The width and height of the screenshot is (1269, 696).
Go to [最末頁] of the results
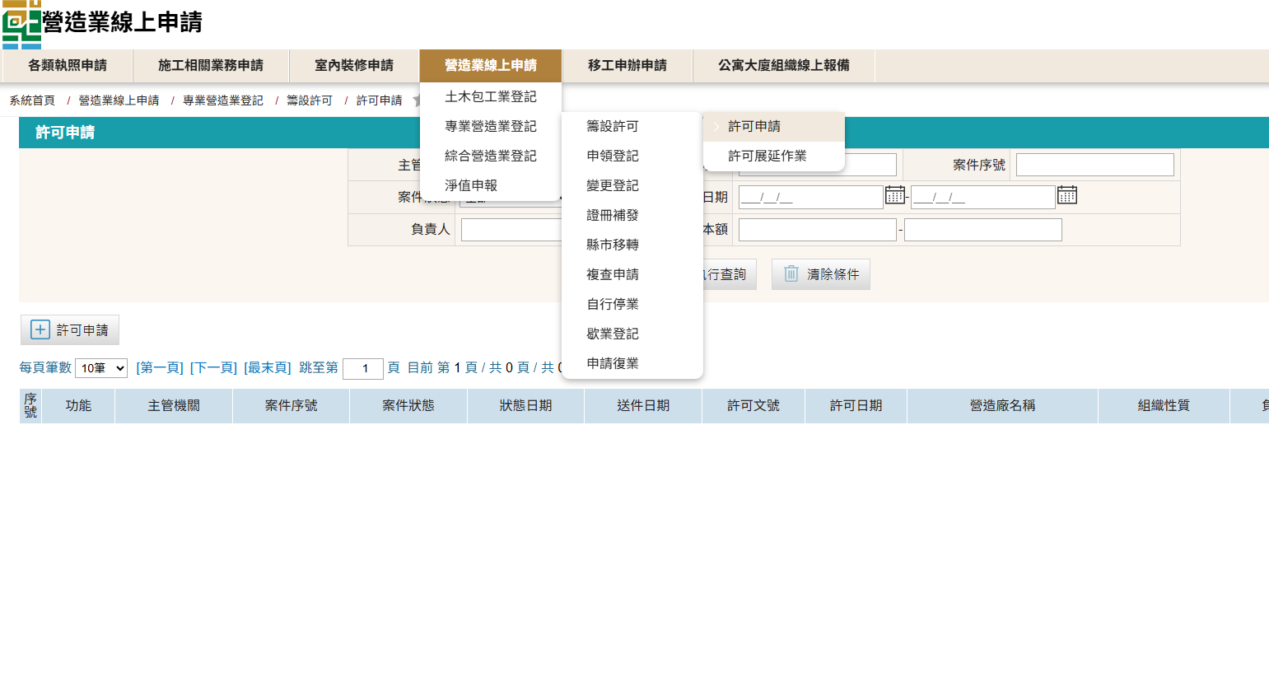(x=268, y=367)
